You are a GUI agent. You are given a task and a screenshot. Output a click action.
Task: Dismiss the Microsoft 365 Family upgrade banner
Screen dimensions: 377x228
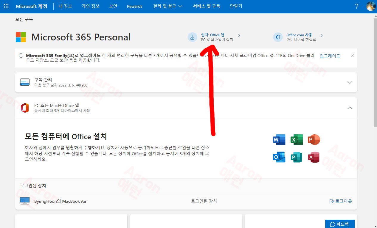tap(352, 56)
